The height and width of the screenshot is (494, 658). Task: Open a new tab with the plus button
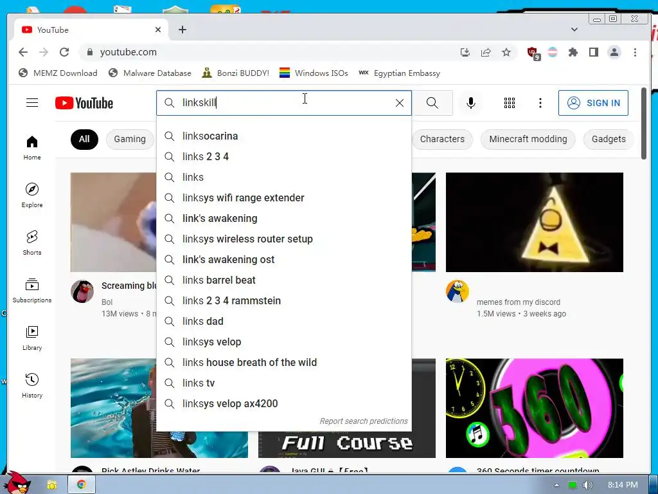tap(182, 30)
